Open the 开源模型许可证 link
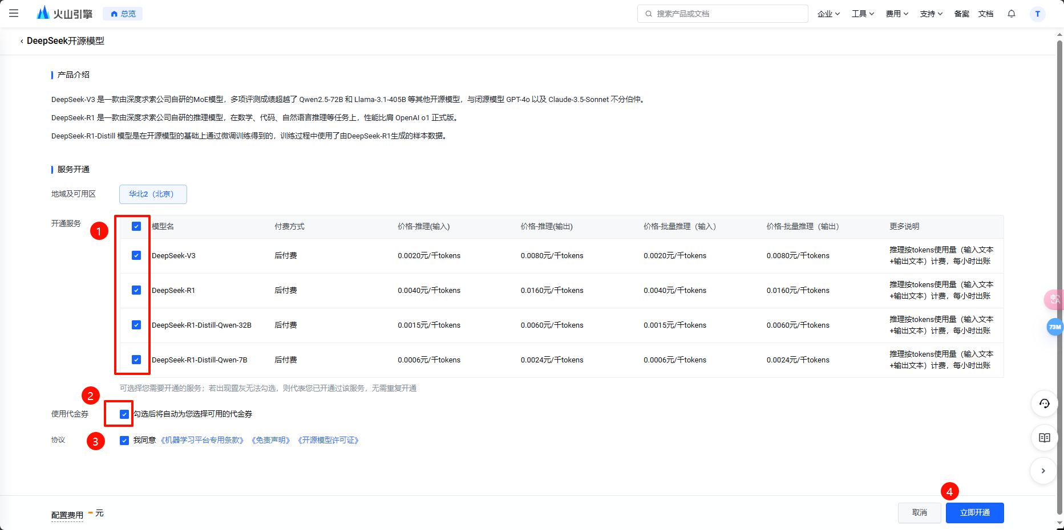Viewport: 1064px width, 530px height. [x=328, y=440]
